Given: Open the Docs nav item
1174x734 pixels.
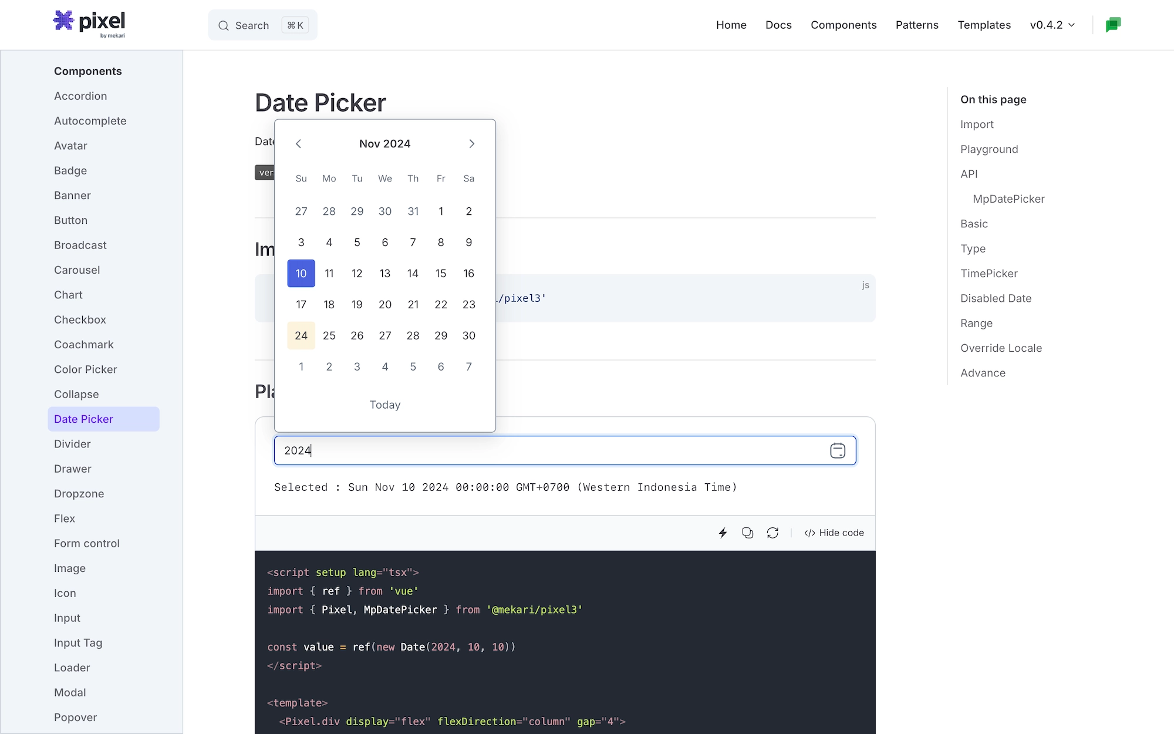Looking at the screenshot, I should point(778,25).
